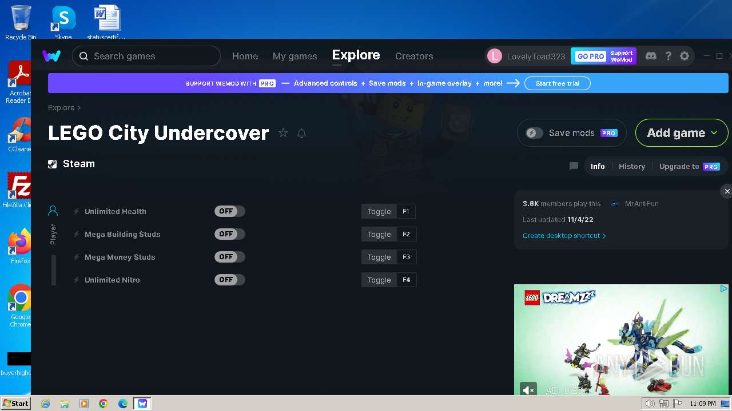Toggle Unlimited Nitro on
This screenshot has width=732, height=411.
[x=230, y=280]
